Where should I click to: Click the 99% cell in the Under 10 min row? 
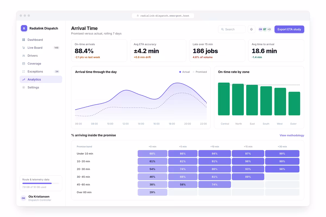tap(282, 154)
